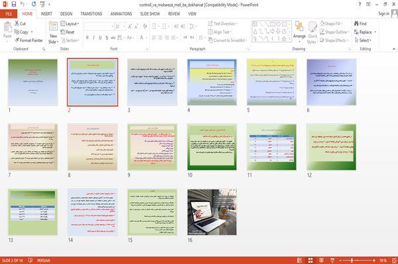Click Clear All Formatting icon

pyautogui.click(x=145, y=26)
